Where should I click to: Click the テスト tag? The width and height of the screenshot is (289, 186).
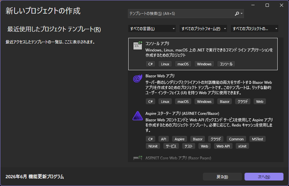[x=188, y=146]
